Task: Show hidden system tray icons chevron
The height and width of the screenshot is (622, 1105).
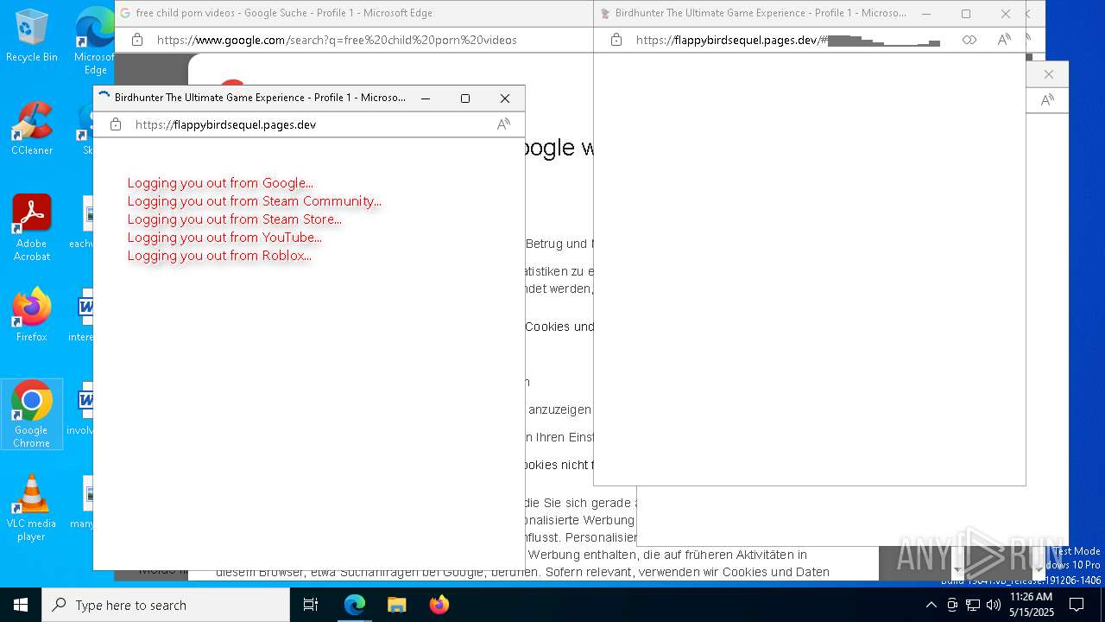Action: [931, 605]
